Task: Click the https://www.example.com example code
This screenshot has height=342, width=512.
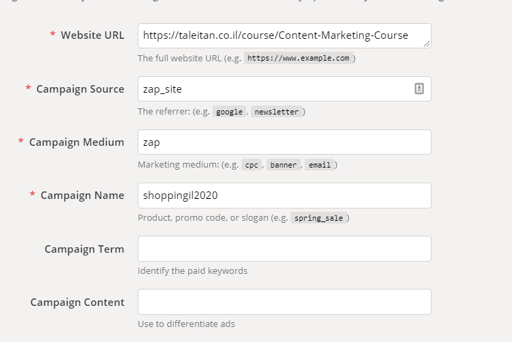Action: (298, 59)
